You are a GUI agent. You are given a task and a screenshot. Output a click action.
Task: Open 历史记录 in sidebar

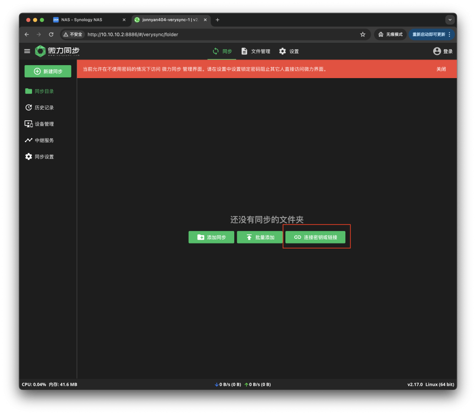[x=40, y=108]
